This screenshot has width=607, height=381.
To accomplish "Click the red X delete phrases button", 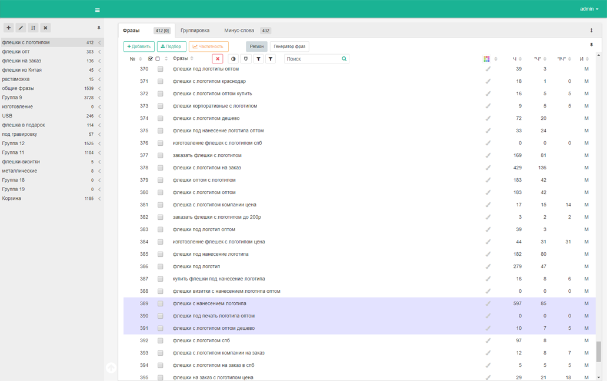I will click(x=217, y=59).
